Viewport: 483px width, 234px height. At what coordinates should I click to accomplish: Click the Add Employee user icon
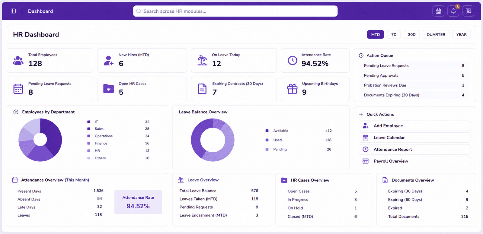366,126
